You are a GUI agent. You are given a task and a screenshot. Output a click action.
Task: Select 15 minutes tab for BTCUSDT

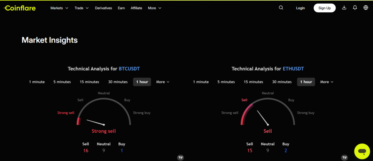tap(90, 82)
